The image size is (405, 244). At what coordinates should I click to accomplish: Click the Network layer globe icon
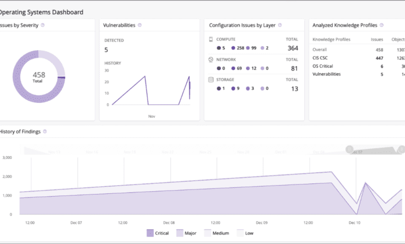[x=211, y=59]
